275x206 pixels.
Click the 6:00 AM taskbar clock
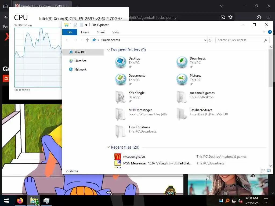[x=252, y=198]
